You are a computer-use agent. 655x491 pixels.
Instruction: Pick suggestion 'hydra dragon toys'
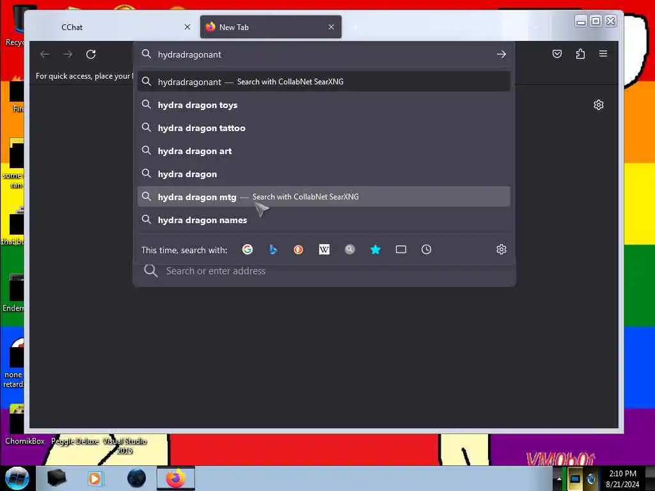click(x=324, y=105)
